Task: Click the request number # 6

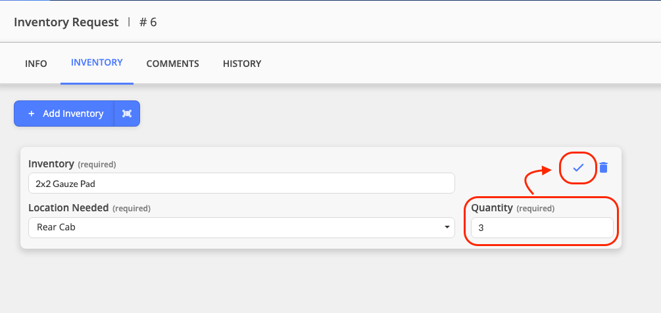Action: (148, 22)
